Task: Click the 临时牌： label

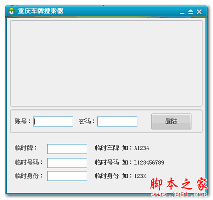Action: coord(26,148)
